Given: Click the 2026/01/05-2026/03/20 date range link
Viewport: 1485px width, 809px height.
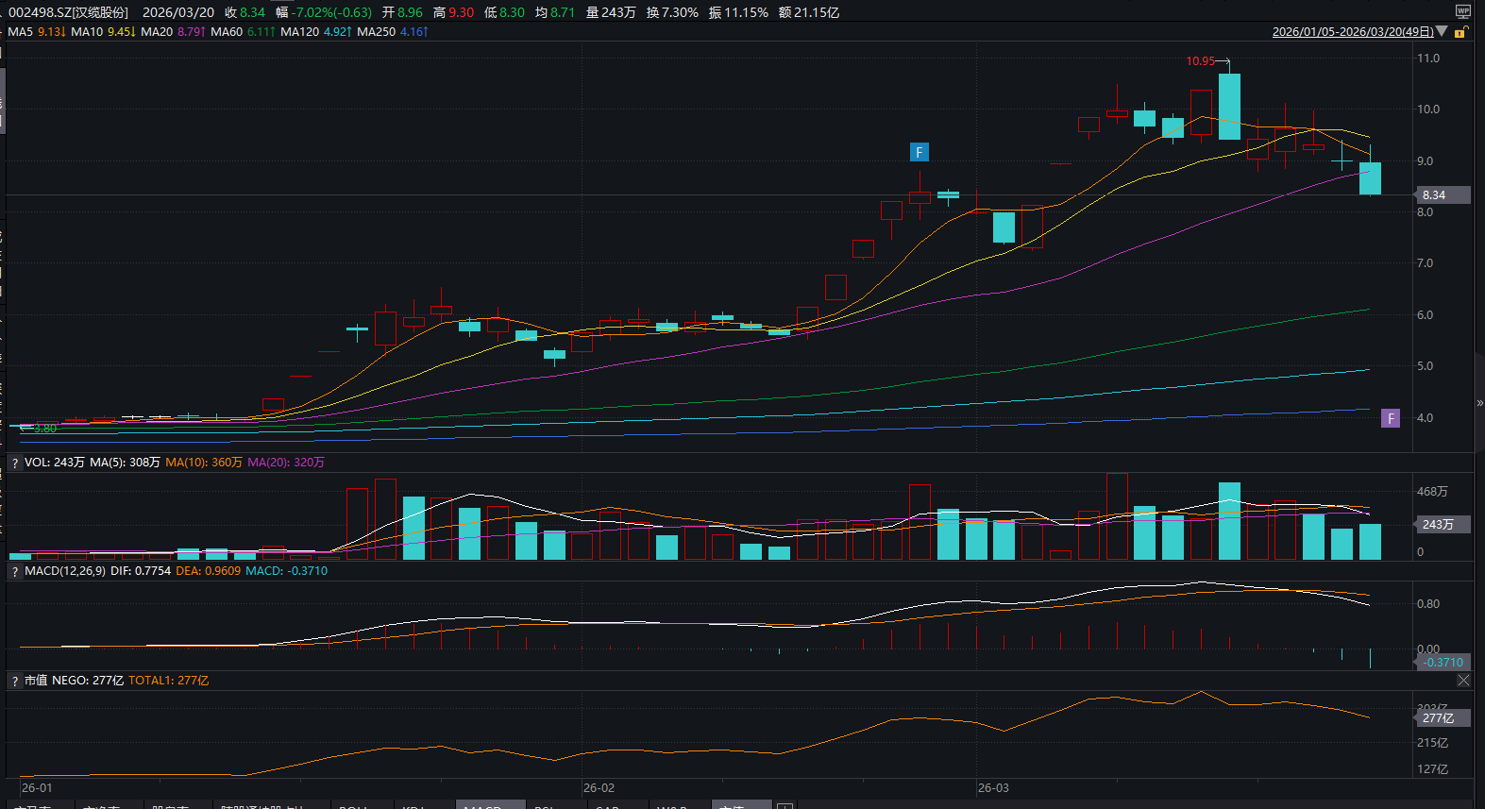Looking at the screenshot, I should [x=1352, y=32].
